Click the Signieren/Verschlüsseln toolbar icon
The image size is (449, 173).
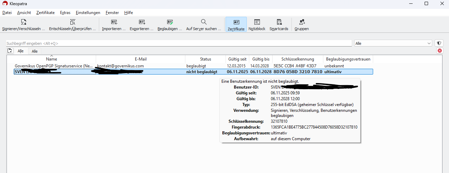click(x=23, y=22)
